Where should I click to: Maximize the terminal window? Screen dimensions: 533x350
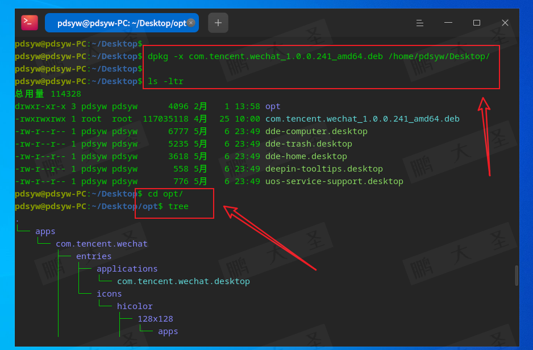[477, 23]
